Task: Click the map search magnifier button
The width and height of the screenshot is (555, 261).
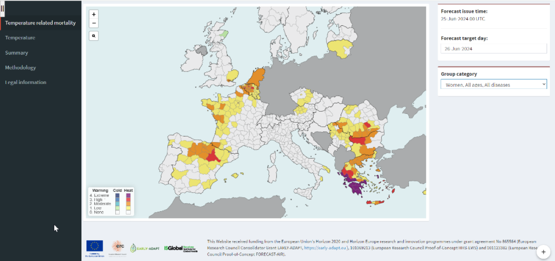Action: pos(94,36)
